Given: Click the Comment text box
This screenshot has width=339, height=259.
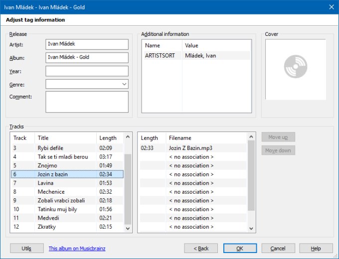Looking at the screenshot, I should pyautogui.click(x=87, y=102).
